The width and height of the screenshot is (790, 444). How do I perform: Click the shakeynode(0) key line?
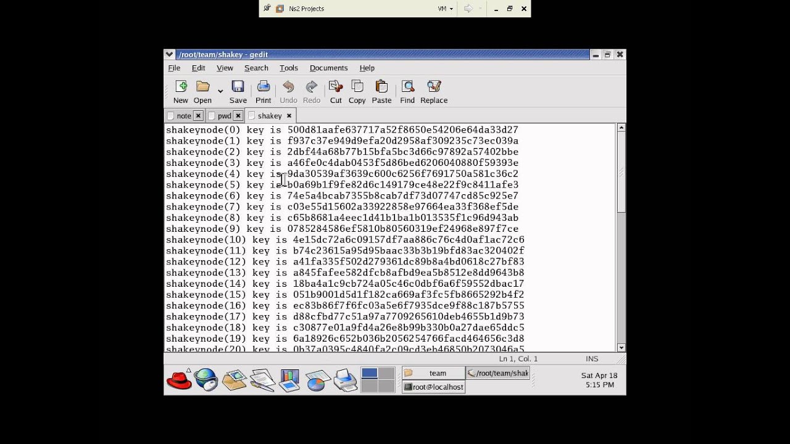click(x=342, y=130)
